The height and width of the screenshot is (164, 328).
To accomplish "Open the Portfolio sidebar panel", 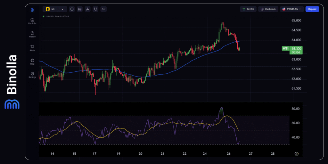I will point(32,21).
